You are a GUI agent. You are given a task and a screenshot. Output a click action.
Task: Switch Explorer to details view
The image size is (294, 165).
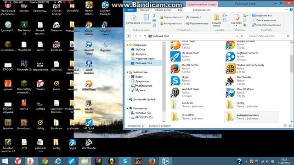coord(286,126)
